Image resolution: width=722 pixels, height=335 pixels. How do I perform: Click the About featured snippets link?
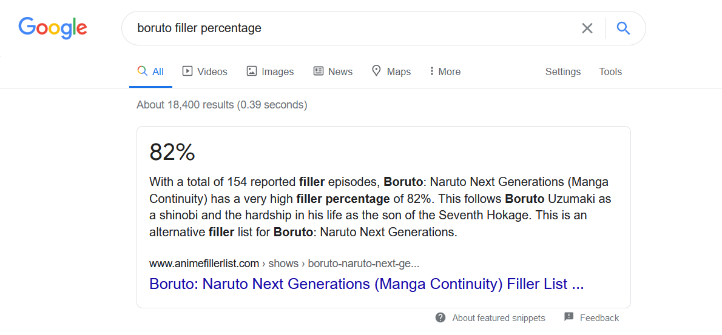point(499,318)
